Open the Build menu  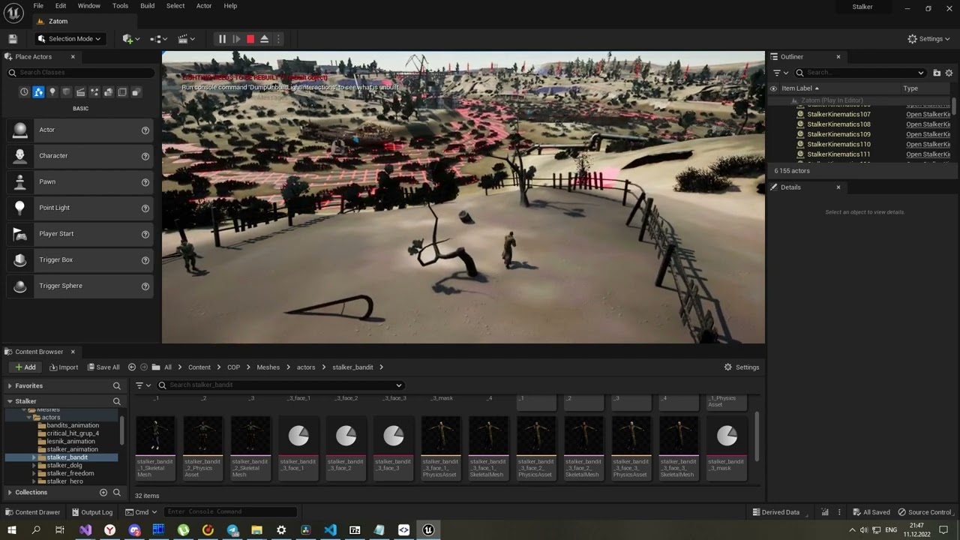click(x=147, y=6)
